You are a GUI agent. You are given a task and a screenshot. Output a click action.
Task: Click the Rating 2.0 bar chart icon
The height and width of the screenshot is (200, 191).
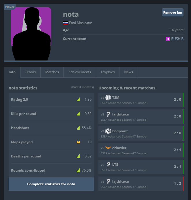[78, 100]
